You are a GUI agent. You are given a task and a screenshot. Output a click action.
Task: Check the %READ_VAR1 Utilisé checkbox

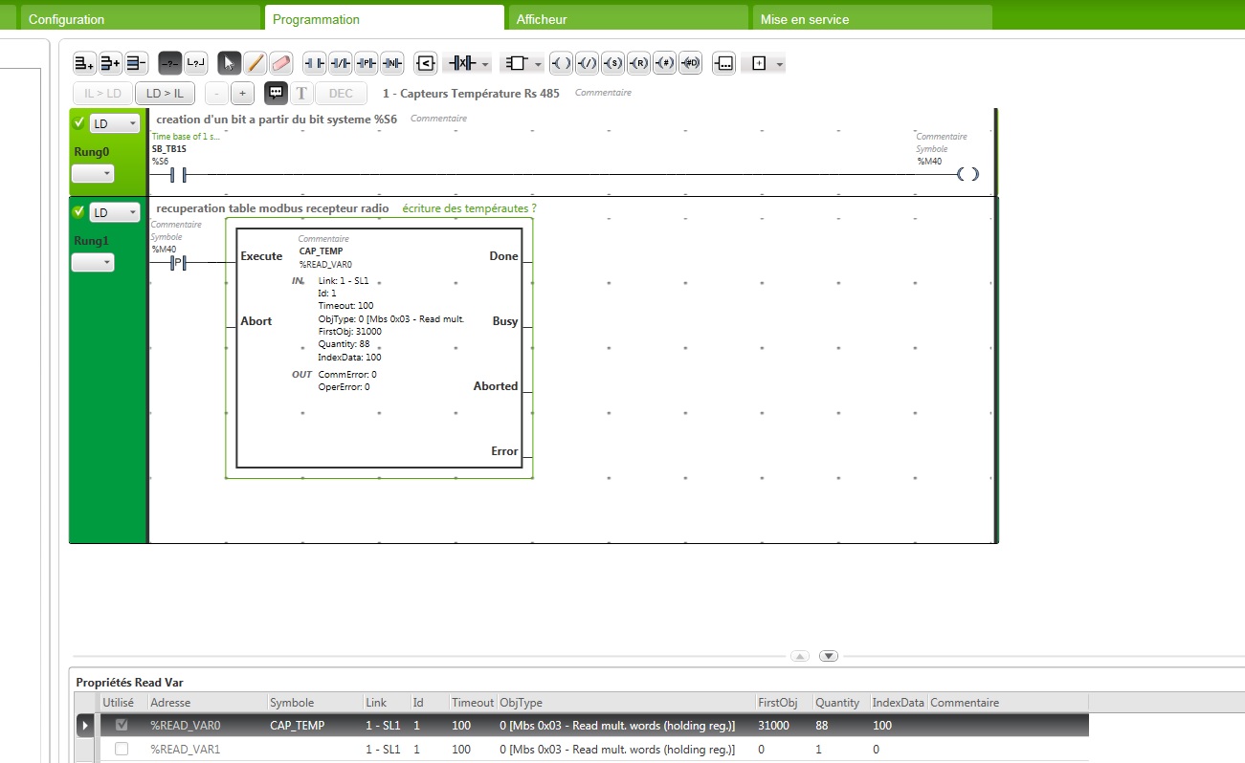tap(122, 750)
